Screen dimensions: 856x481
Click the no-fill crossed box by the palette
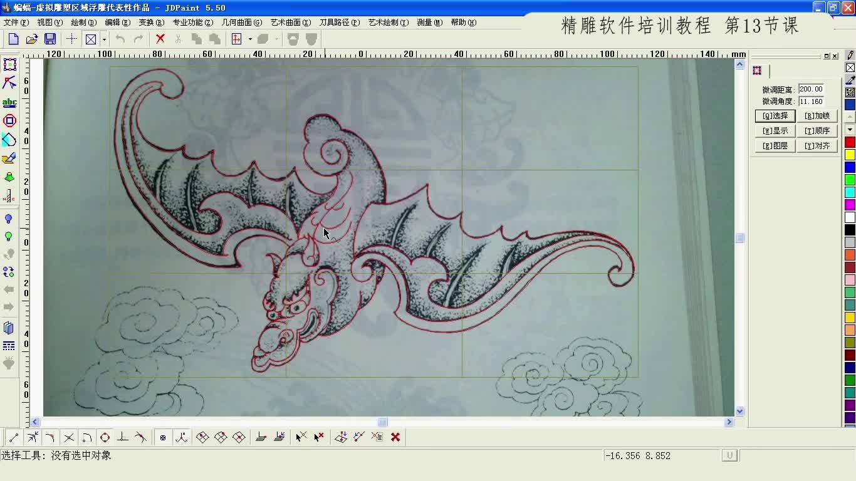[850, 68]
